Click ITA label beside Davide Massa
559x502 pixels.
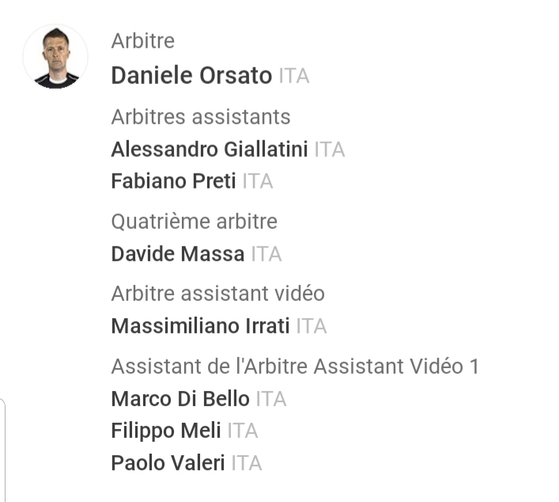[x=266, y=255]
